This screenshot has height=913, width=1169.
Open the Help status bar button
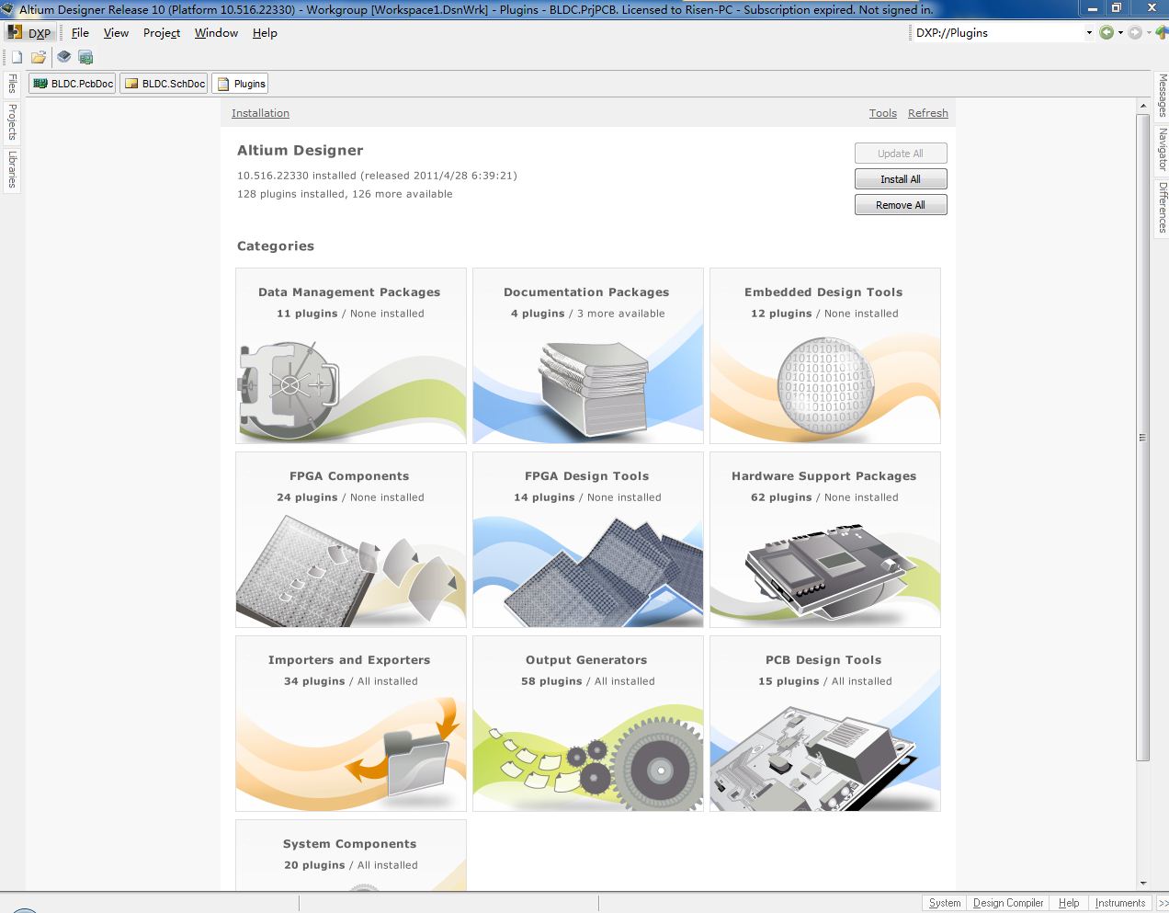(1069, 903)
